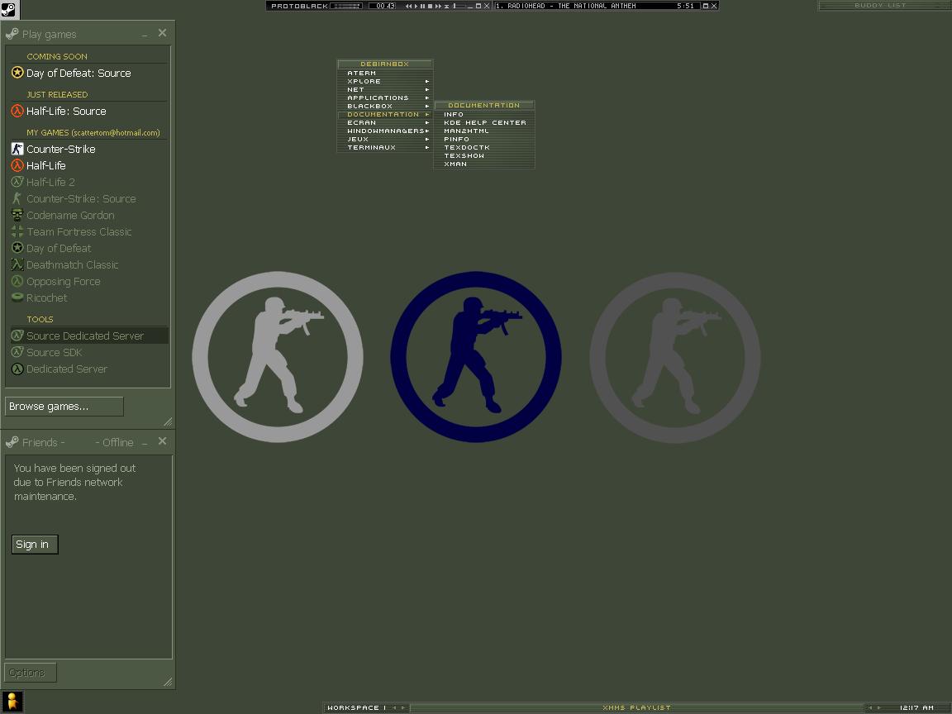952x714 pixels.
Task: Skip to next track in XMMS
Action: coord(438,6)
